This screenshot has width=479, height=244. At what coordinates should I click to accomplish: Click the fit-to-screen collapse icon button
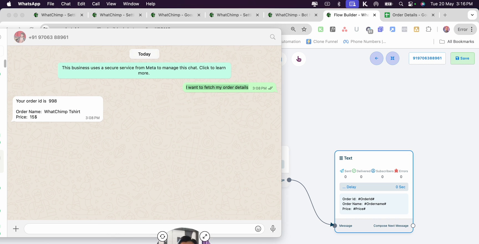[393, 58]
